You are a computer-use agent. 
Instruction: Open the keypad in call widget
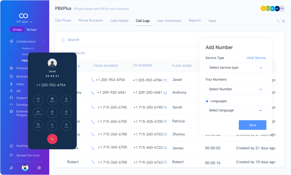(x=52, y=100)
